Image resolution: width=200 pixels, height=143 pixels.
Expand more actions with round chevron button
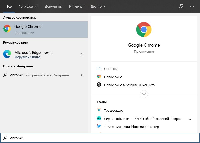tap(144, 94)
